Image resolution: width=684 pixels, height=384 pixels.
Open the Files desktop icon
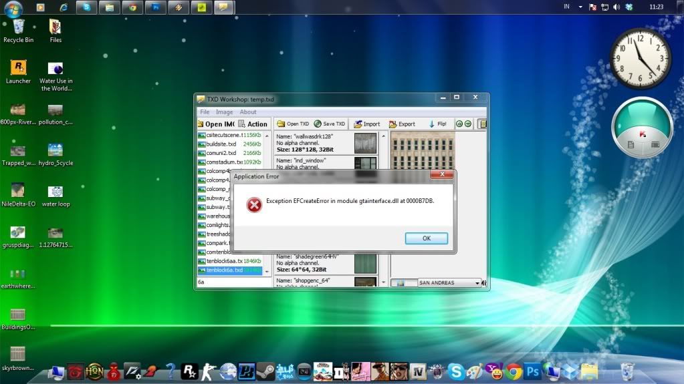pos(55,31)
